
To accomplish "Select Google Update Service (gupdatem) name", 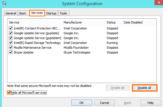I will tap(37, 38).
